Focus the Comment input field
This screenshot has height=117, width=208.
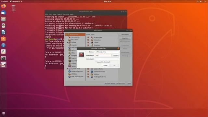click(107, 59)
